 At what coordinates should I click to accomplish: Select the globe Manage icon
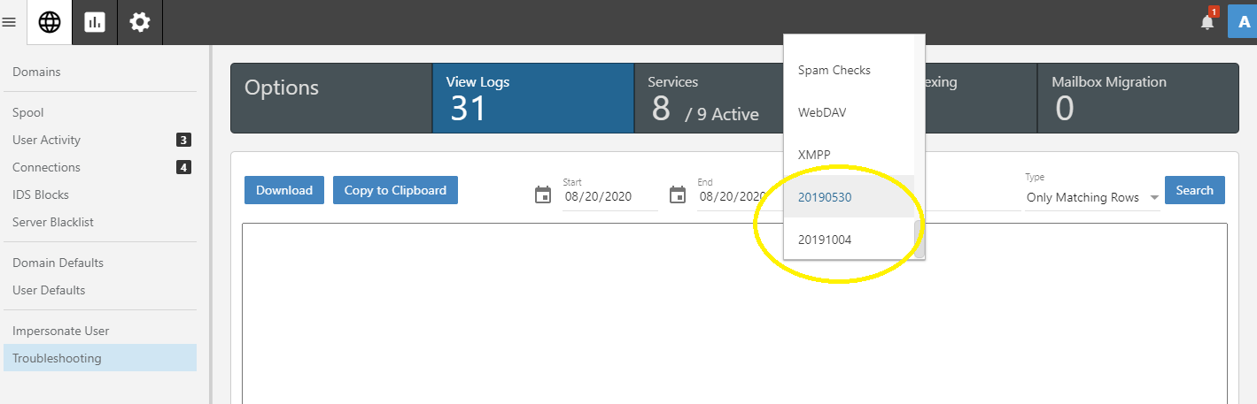(50, 22)
